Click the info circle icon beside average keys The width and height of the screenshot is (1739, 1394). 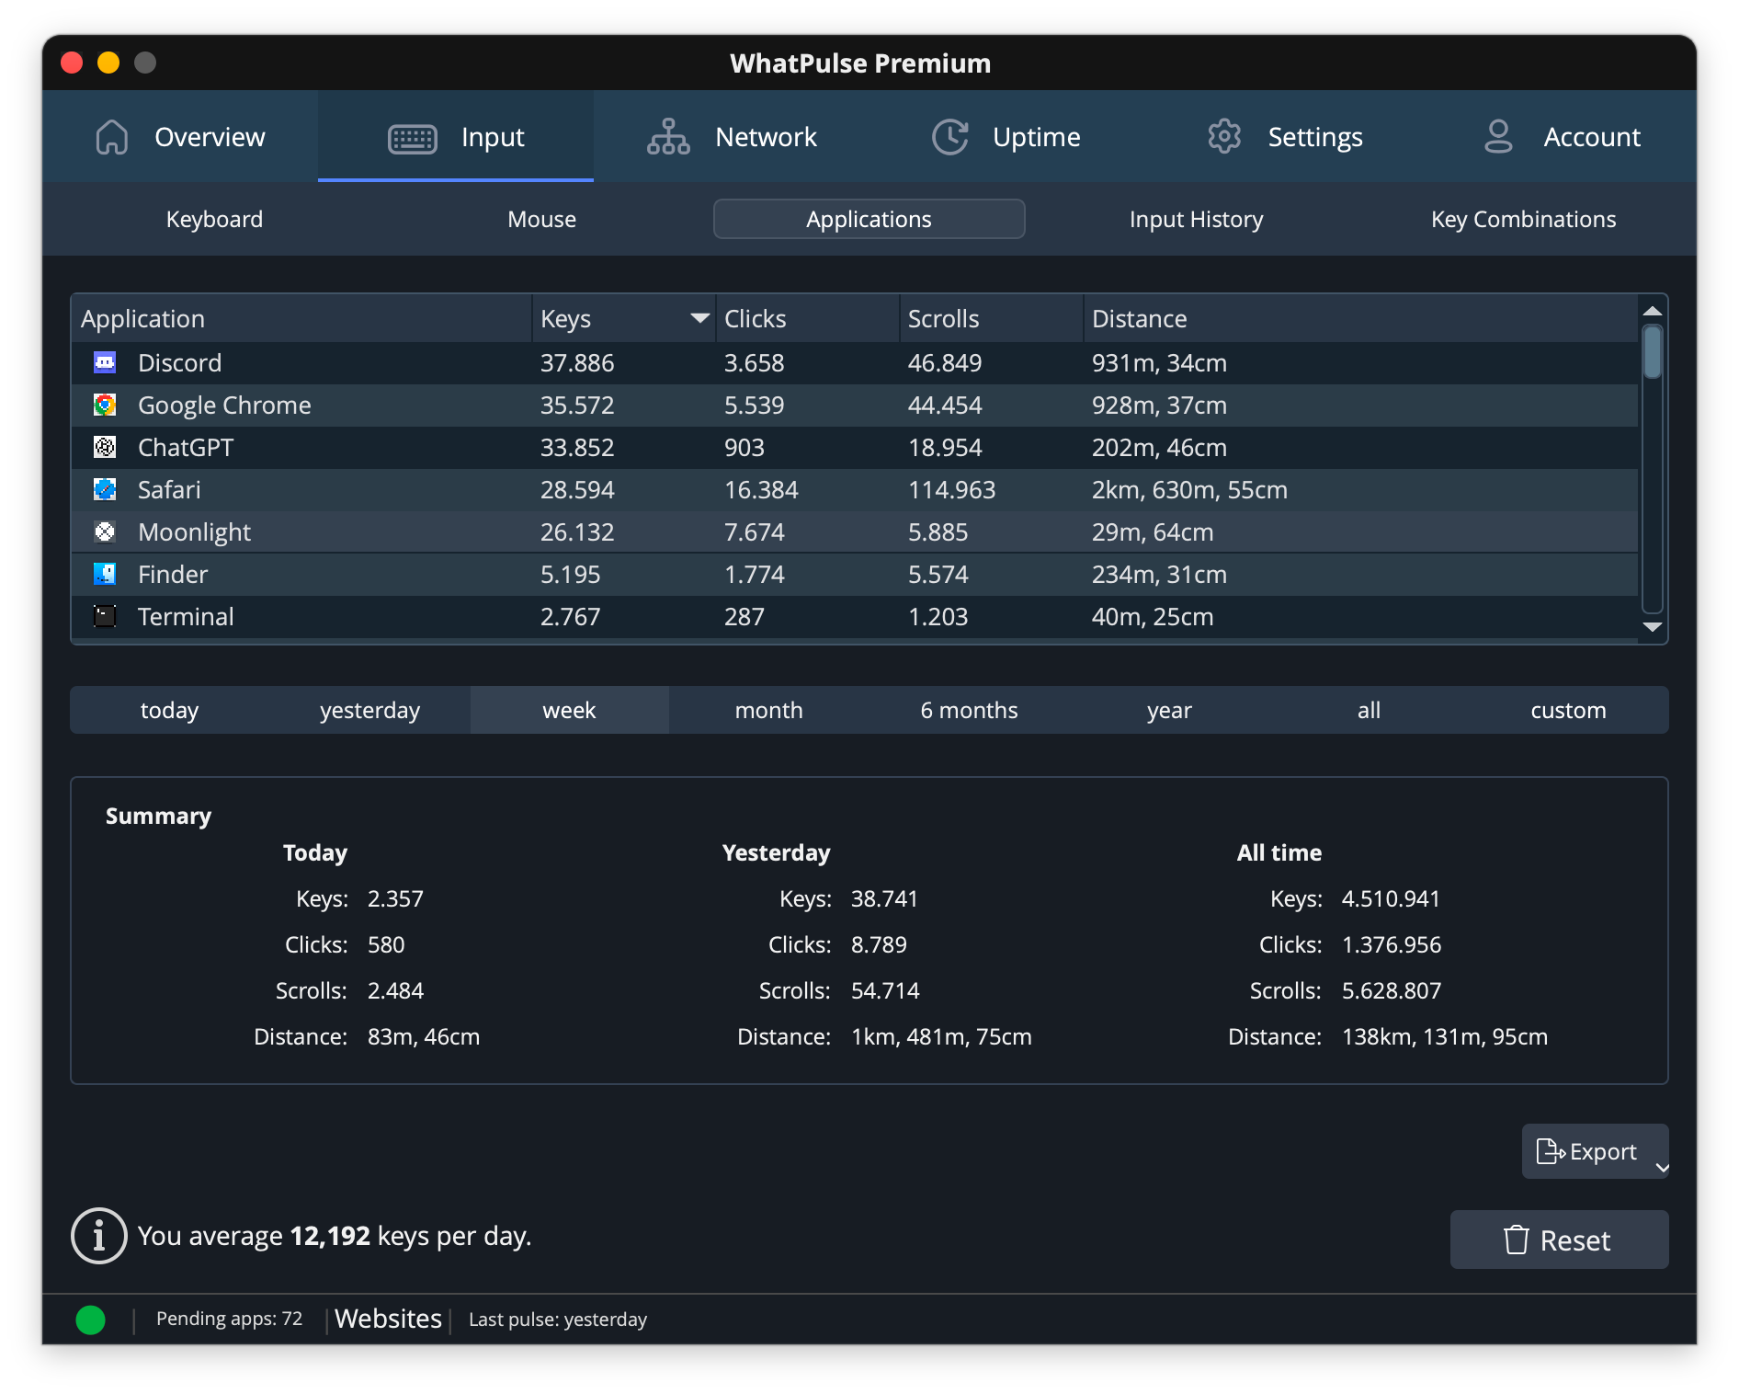98,1236
